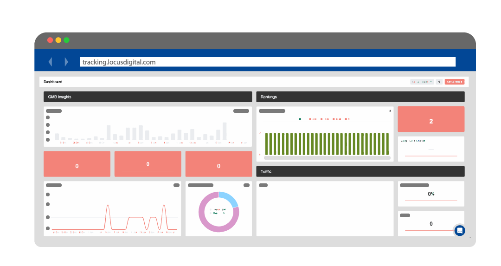This screenshot has width=501, height=266.
Task: Click the GMB Insights section header
Action: pos(148,97)
